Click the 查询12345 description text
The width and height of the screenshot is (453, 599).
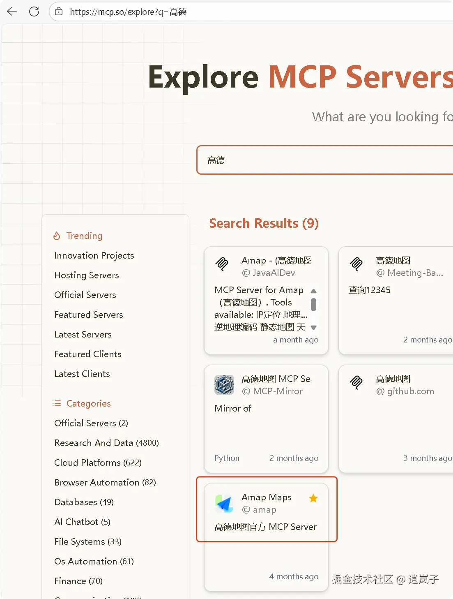coord(369,290)
